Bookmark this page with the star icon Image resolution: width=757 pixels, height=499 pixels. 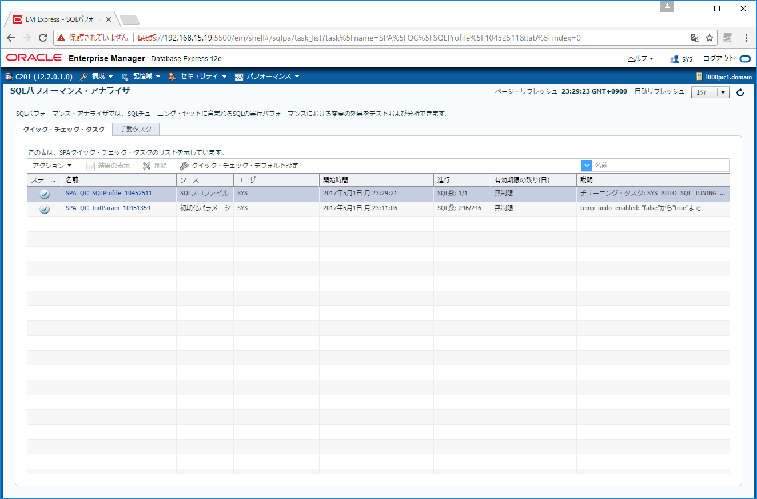(x=710, y=38)
